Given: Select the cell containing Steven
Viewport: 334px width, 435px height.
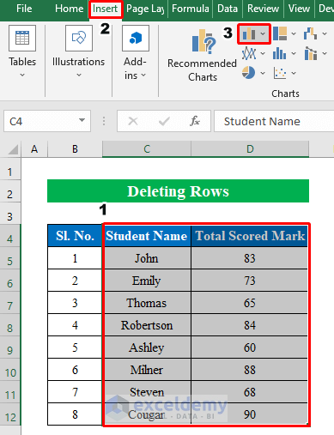Looking at the screenshot, I should [x=147, y=392].
